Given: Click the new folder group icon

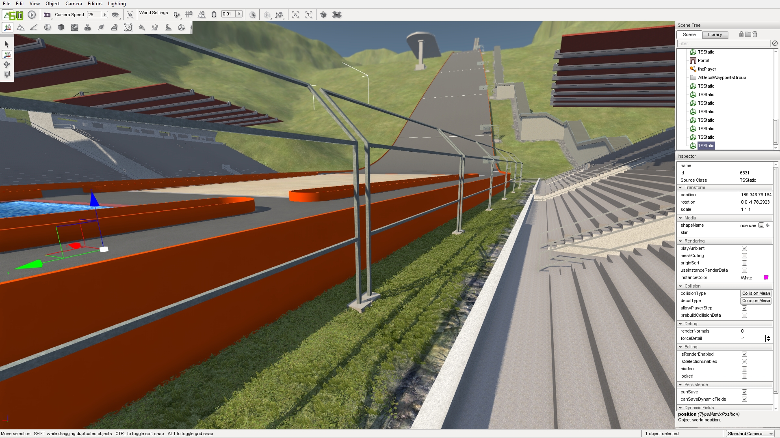Looking at the screenshot, I should coord(748,34).
